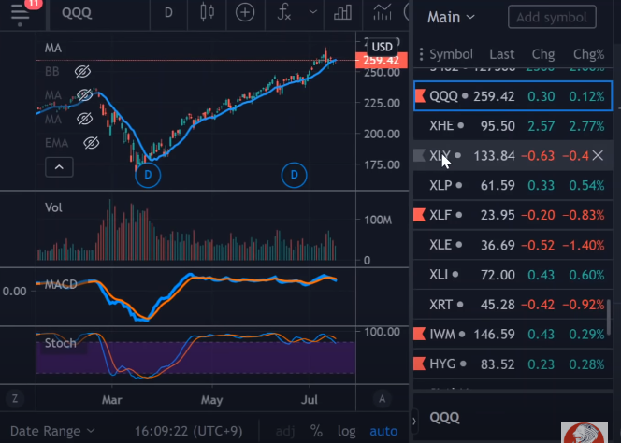Toggle the red flag on QQQ row

[420, 96]
